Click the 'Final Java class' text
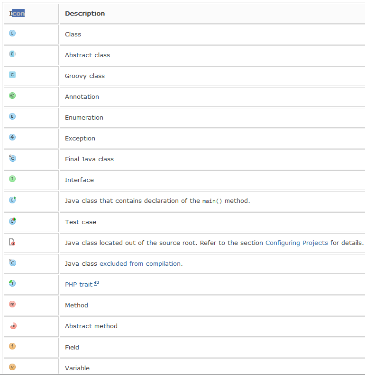This screenshot has height=375, width=365. (89, 159)
